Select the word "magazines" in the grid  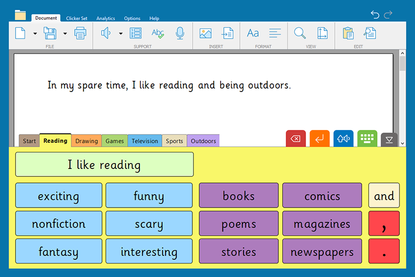tap(322, 224)
